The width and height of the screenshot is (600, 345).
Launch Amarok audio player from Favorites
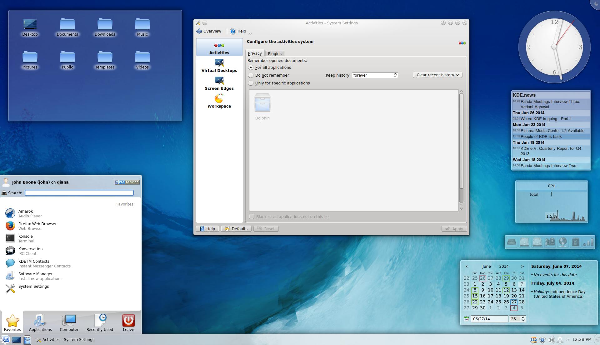(x=70, y=214)
